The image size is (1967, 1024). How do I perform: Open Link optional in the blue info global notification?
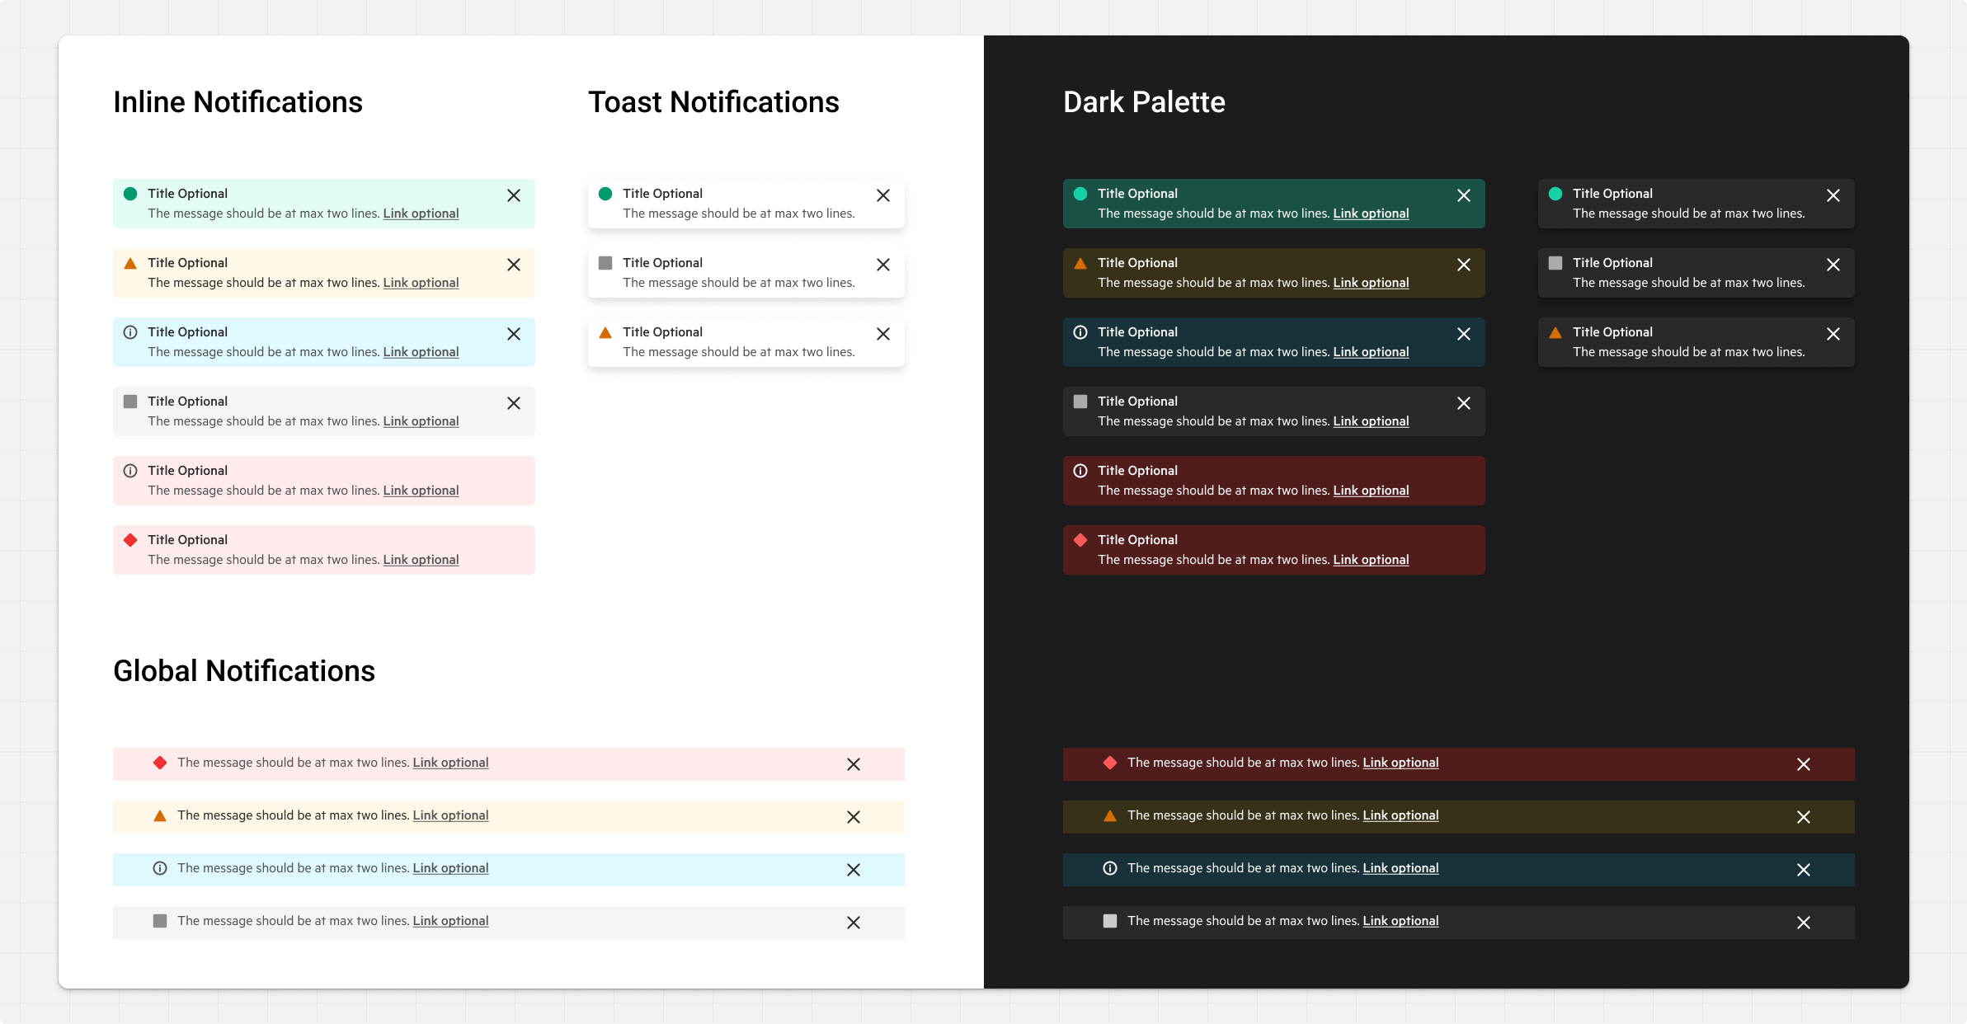pos(450,868)
